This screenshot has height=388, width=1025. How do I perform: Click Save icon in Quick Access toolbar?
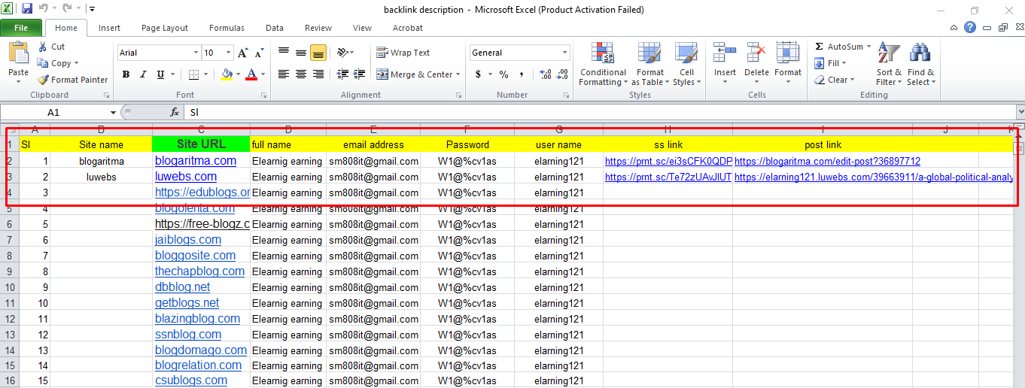tap(27, 9)
